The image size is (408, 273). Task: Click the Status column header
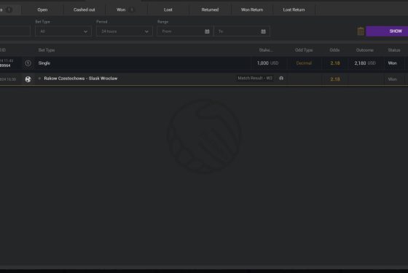tap(394, 50)
